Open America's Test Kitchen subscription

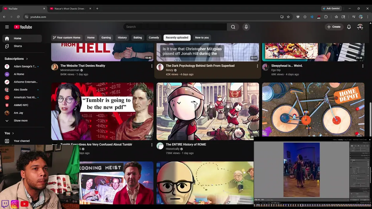[x=22, y=97]
